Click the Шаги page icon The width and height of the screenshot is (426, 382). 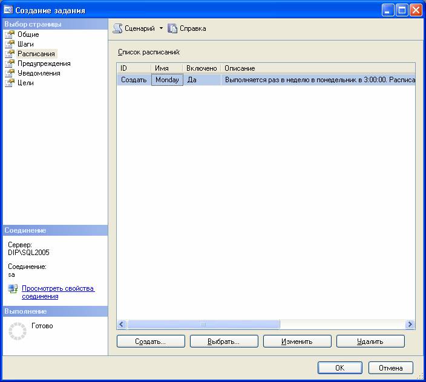[x=9, y=44]
